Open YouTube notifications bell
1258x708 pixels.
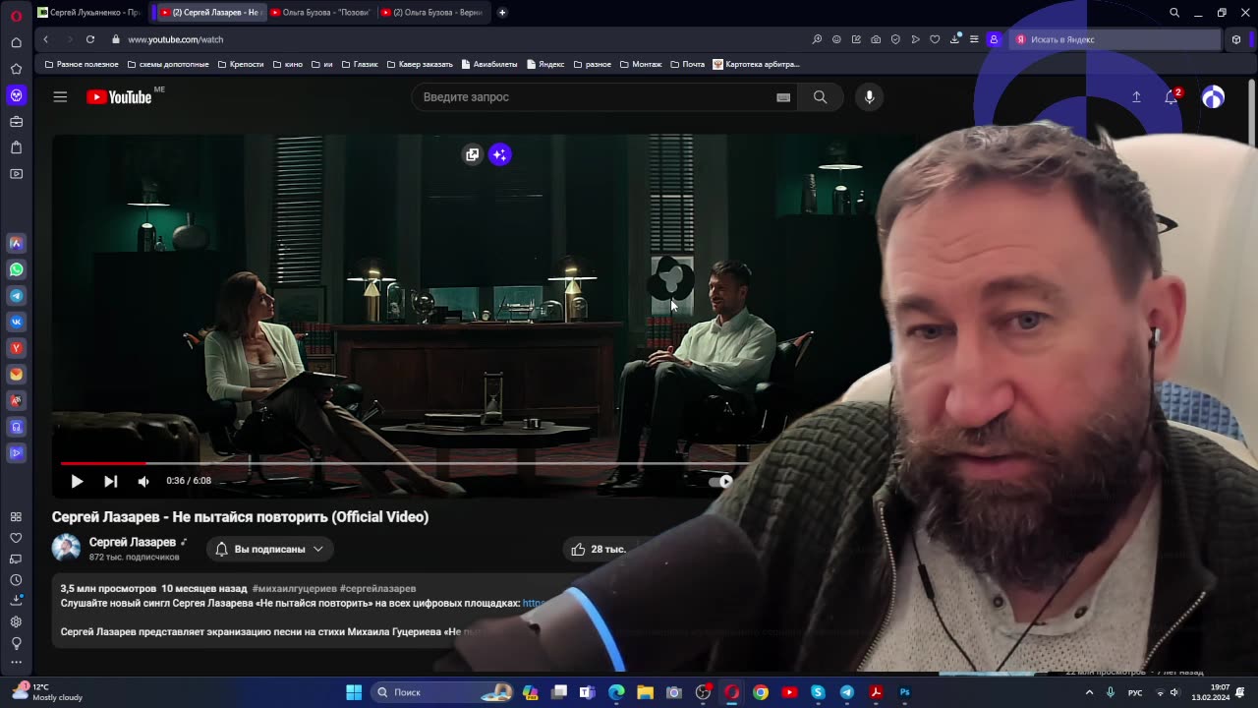coord(1172,96)
